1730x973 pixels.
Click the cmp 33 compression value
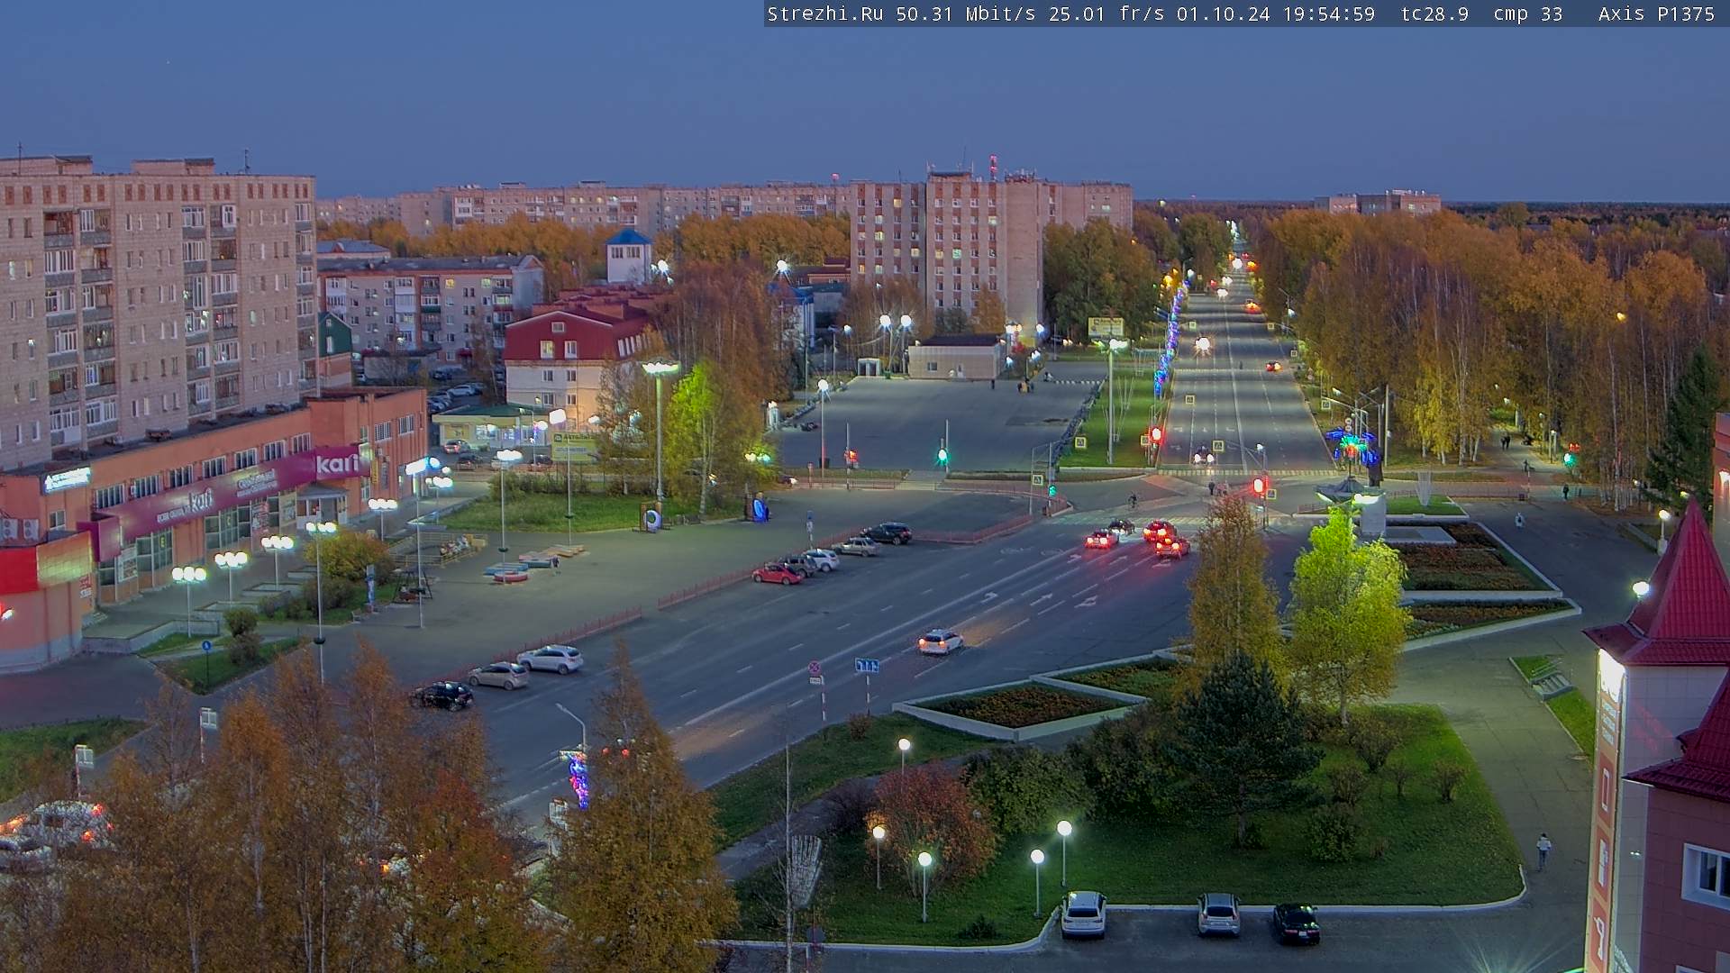click(x=1528, y=14)
